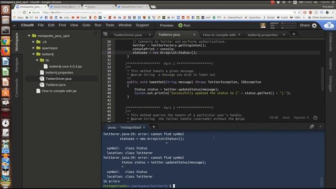Open LibreOffice Impress dock icon
The height and width of the screenshot is (189, 336).
point(6,82)
